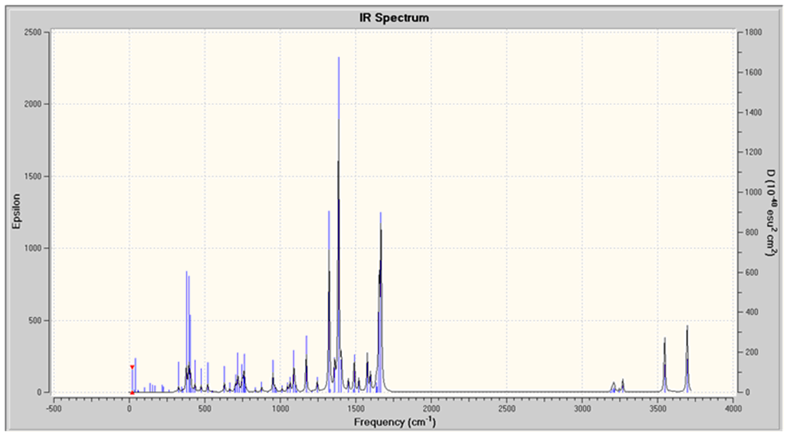Screen dimensions: 789x436
Task: Click the 2000 tick label on frequency axis
Action: point(431,409)
